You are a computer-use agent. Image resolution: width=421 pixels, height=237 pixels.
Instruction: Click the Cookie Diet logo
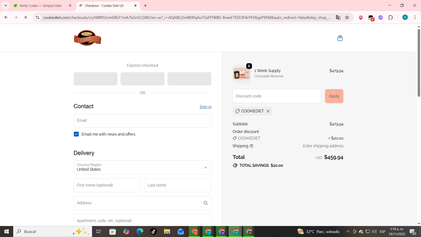[x=88, y=38]
